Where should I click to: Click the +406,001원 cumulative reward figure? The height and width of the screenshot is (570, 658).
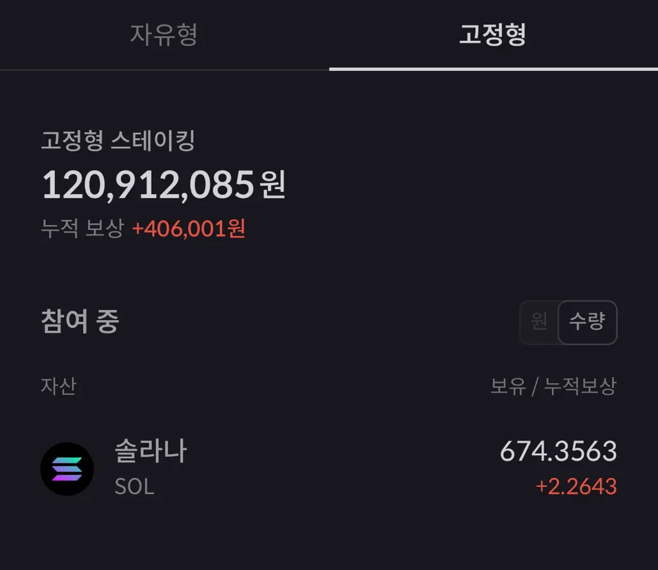[189, 228]
